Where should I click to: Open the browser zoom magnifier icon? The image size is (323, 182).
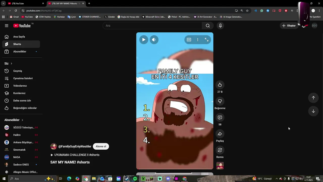(242, 11)
